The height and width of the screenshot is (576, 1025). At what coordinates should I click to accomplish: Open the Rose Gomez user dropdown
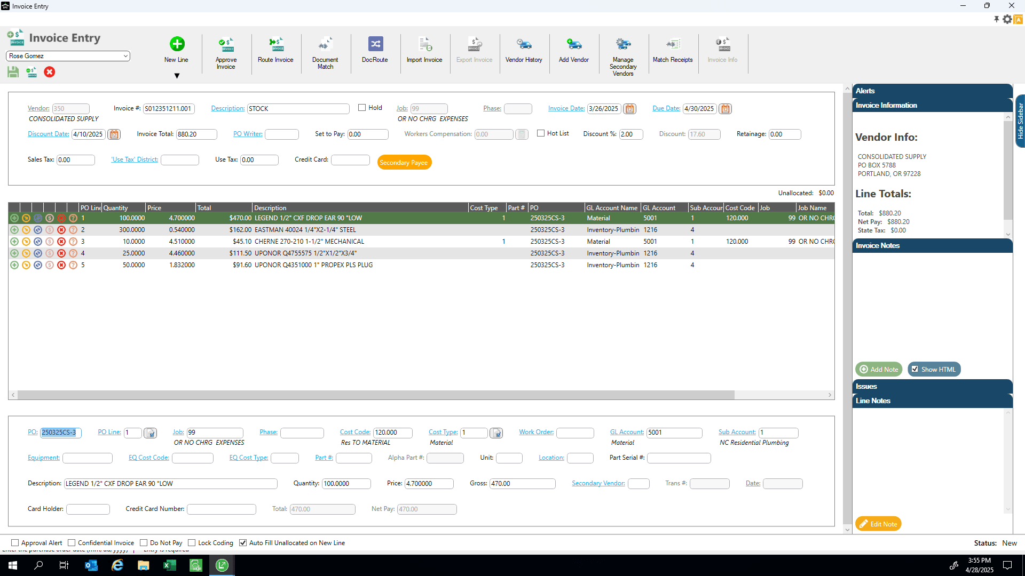coord(68,56)
